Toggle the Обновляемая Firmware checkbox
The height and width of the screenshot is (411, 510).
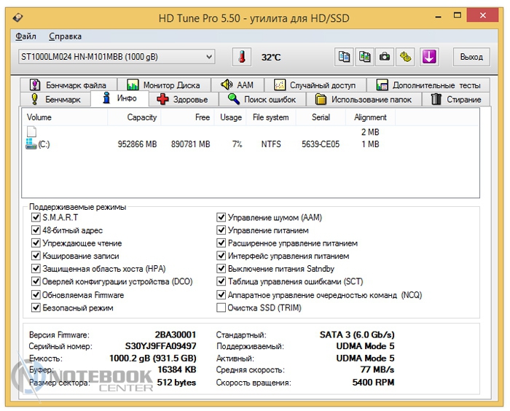point(36,295)
